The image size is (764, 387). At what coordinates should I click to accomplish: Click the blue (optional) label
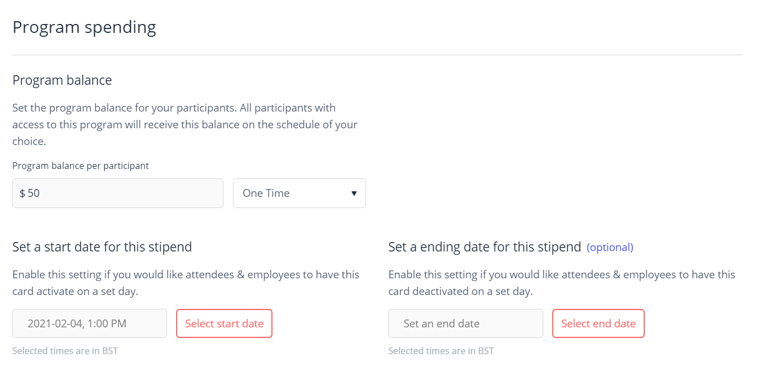tap(610, 247)
